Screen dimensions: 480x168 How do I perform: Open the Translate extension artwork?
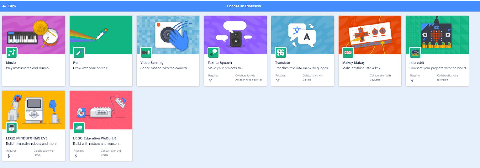[x=303, y=35]
